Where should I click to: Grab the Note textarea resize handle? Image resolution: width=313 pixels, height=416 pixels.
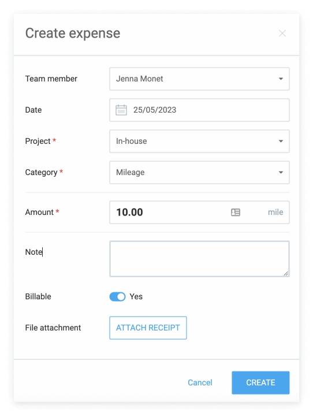(286, 273)
